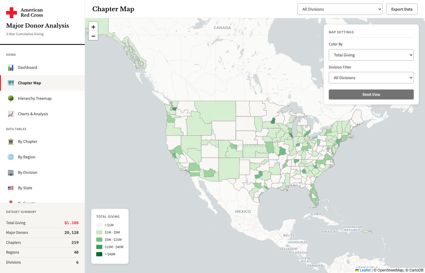This screenshot has height=273, width=425.
Task: Click the Chapter Map map icon
Action: point(11,83)
